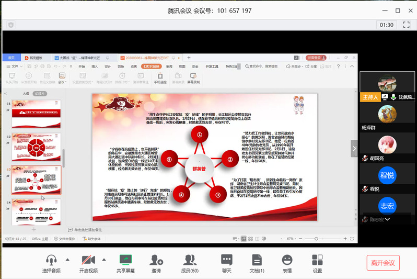This screenshot has width=417, height=279.
Task: Open the 选择音频 audio selection
Action: tap(51, 263)
